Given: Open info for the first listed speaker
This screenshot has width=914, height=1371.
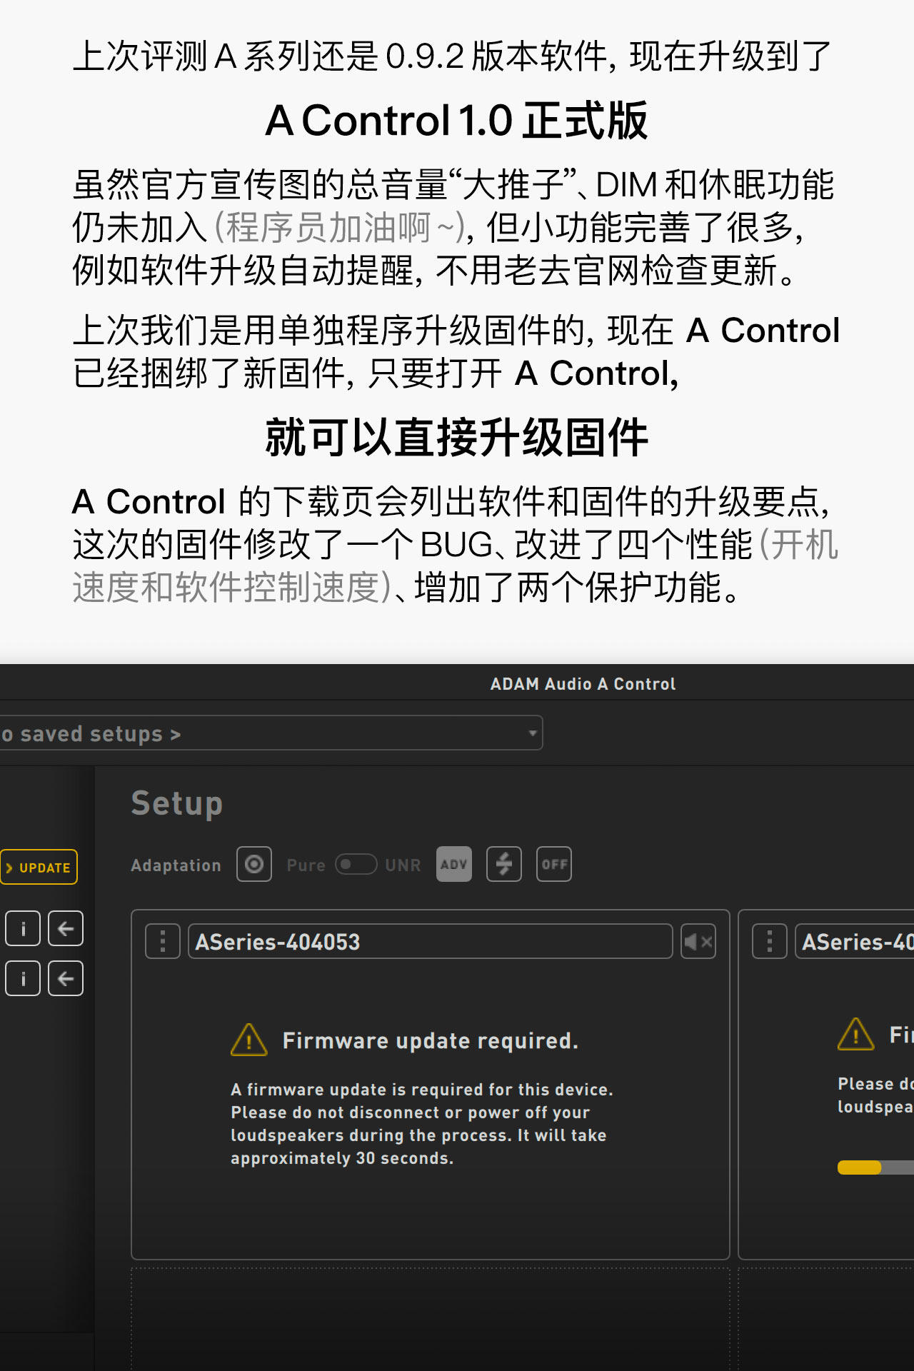Looking at the screenshot, I should click(x=23, y=928).
